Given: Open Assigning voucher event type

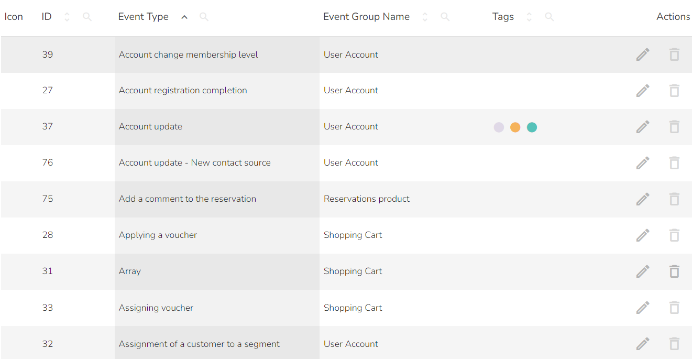Looking at the screenshot, I should [x=156, y=308].
